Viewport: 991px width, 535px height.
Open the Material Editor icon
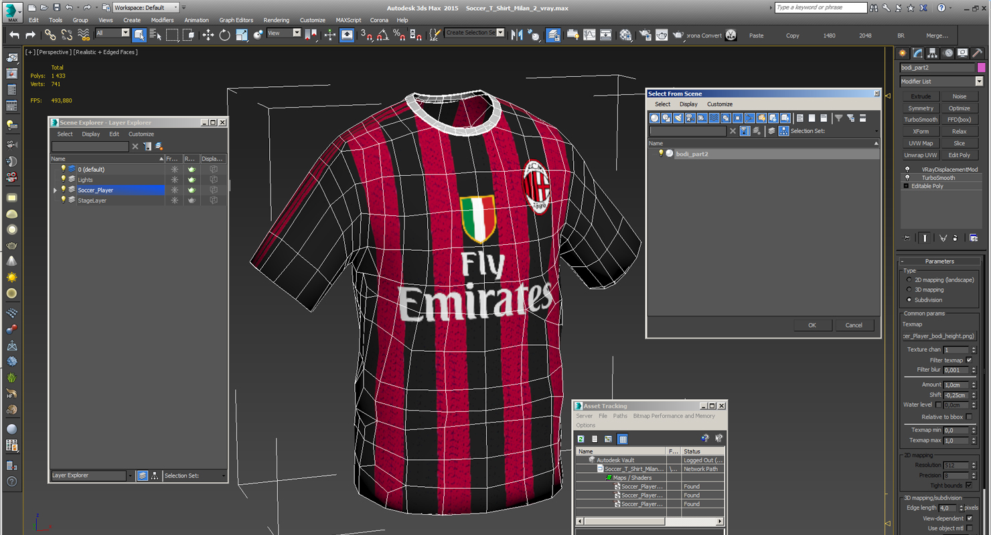625,35
